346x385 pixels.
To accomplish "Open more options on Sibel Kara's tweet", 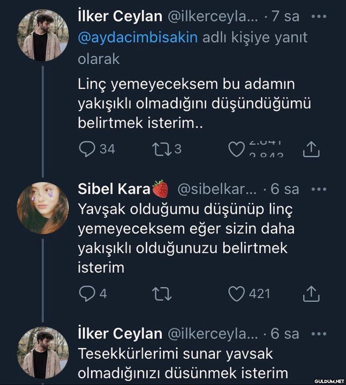I will pos(318,189).
